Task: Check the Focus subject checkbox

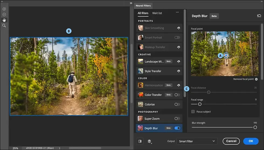Action: (193, 112)
